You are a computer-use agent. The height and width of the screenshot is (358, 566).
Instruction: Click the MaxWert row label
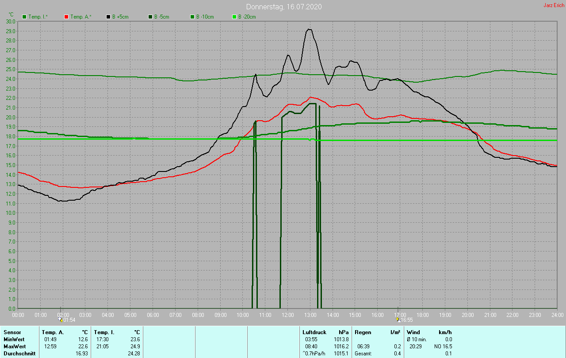click(14, 347)
